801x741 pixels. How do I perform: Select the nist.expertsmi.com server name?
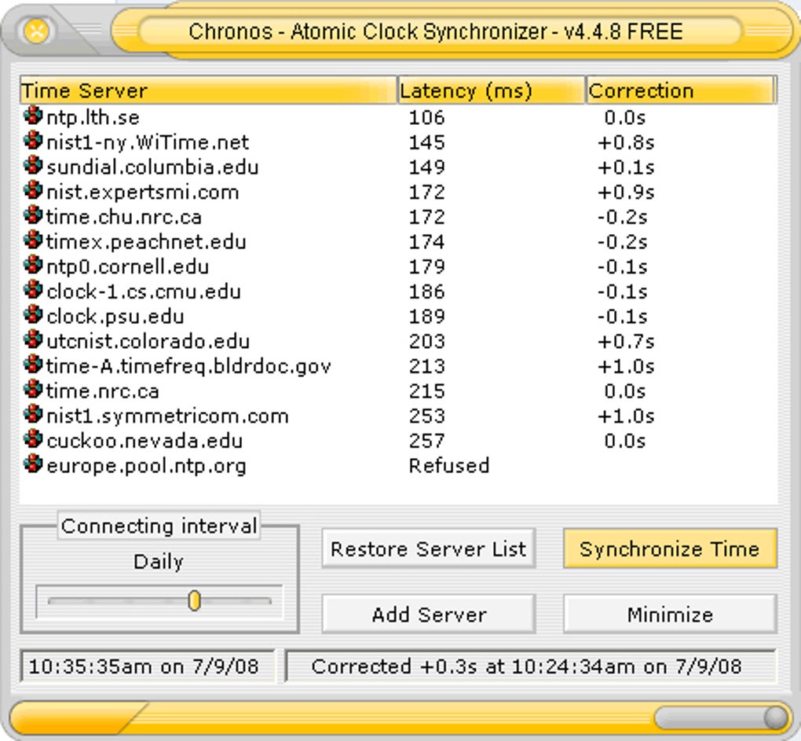click(x=142, y=193)
